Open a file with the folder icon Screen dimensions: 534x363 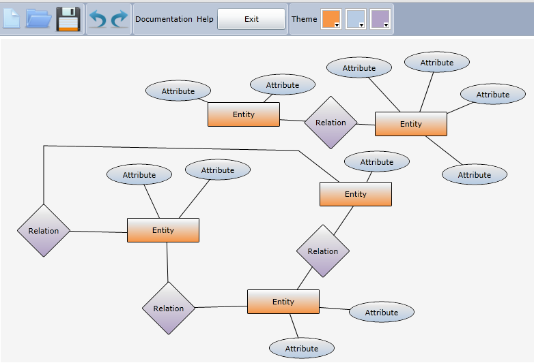coord(38,18)
